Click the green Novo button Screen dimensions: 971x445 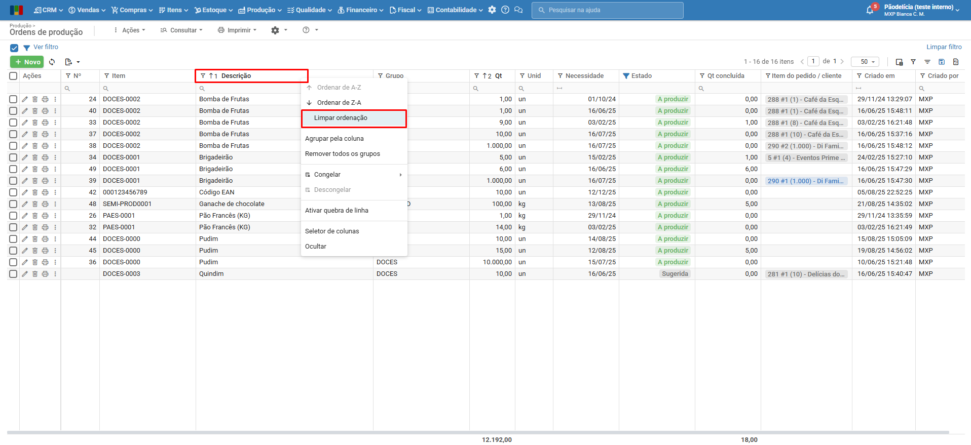coord(27,62)
